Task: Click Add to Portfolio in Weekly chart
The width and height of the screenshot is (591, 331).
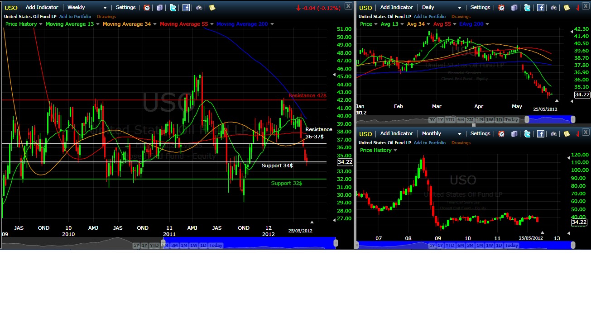Action: pos(75,17)
